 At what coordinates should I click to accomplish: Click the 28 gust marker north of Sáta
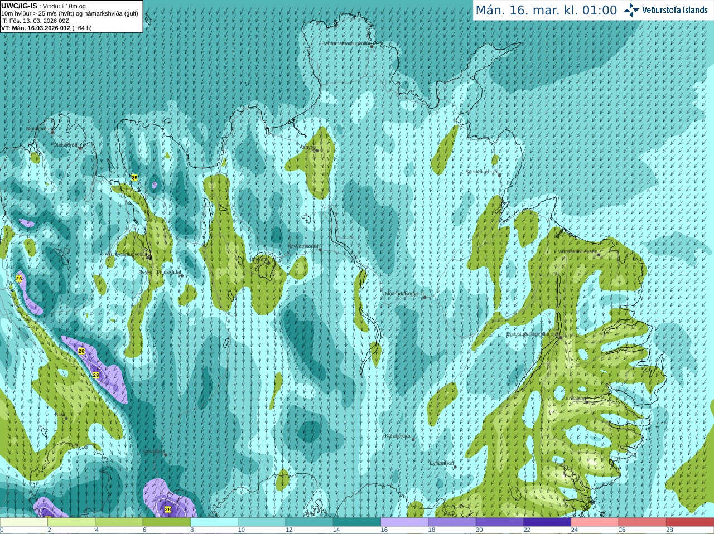click(x=96, y=376)
